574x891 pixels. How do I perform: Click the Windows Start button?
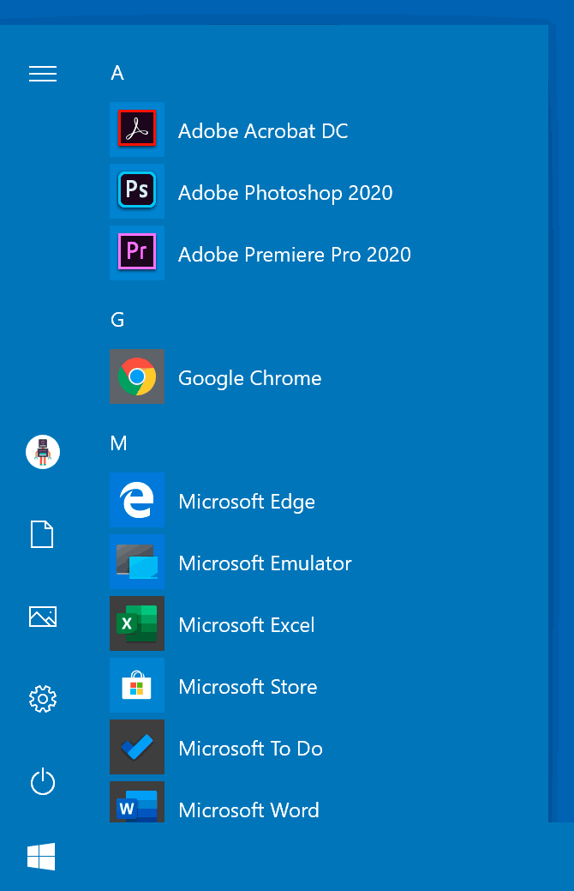click(41, 857)
